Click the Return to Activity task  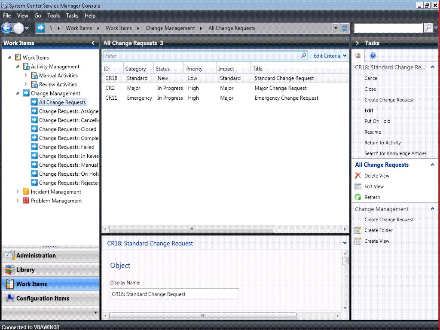(382, 143)
